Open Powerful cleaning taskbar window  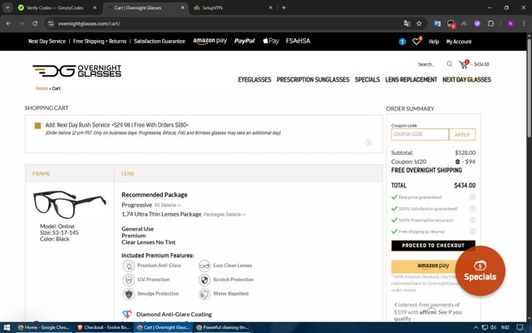pyautogui.click(x=222, y=327)
